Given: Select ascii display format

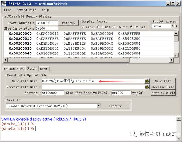Looking at the screenshot, I should 83,27.
